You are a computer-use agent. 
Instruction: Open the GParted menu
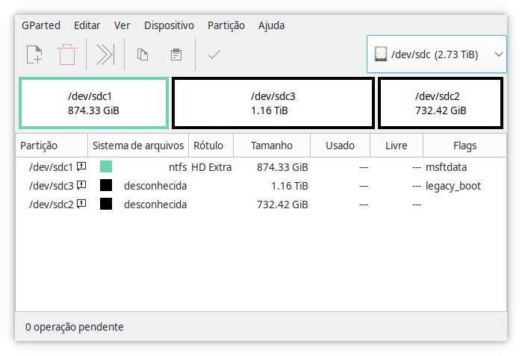tap(41, 25)
